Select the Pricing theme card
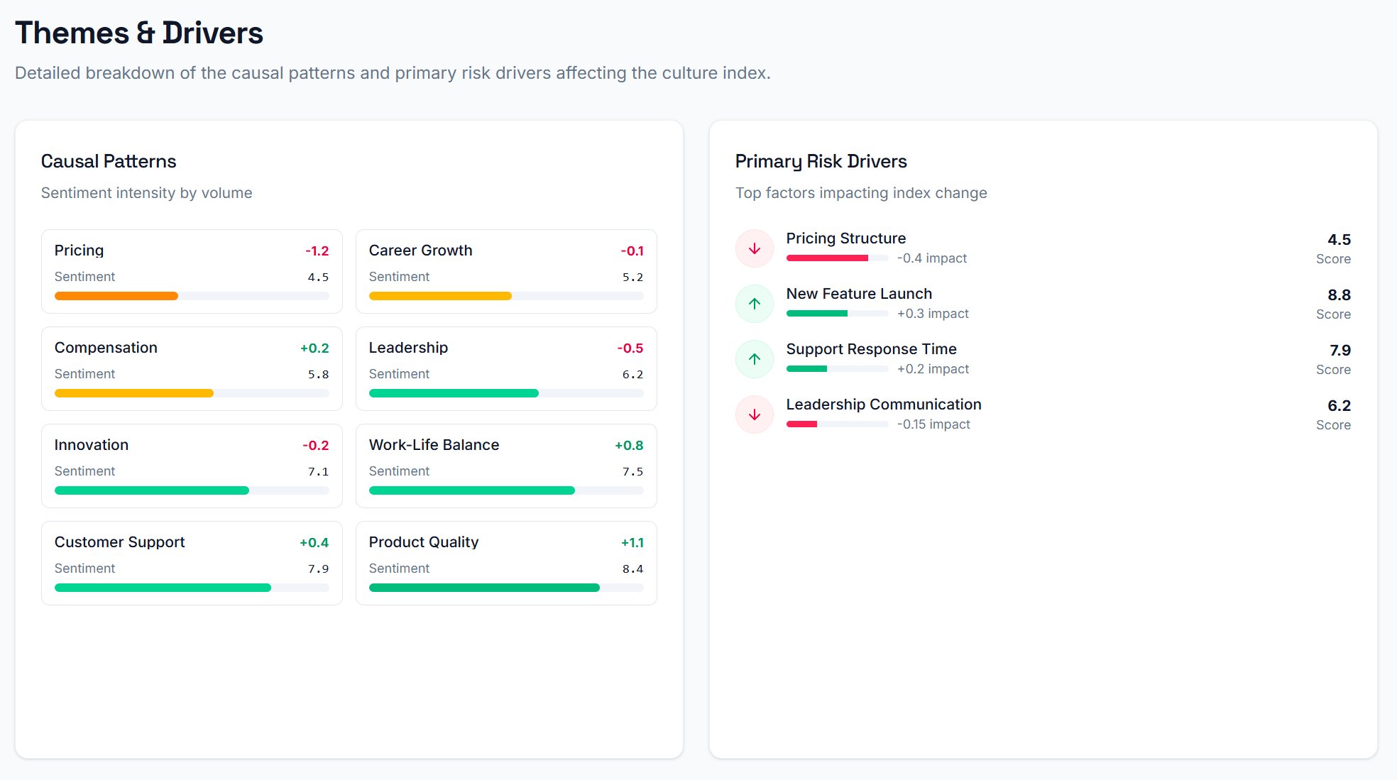The width and height of the screenshot is (1397, 780). point(192,271)
